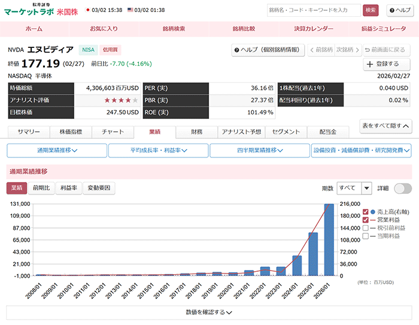This screenshot has width=419, height=325.
Task: Go to next stock with arrow button
Action: [347, 50]
